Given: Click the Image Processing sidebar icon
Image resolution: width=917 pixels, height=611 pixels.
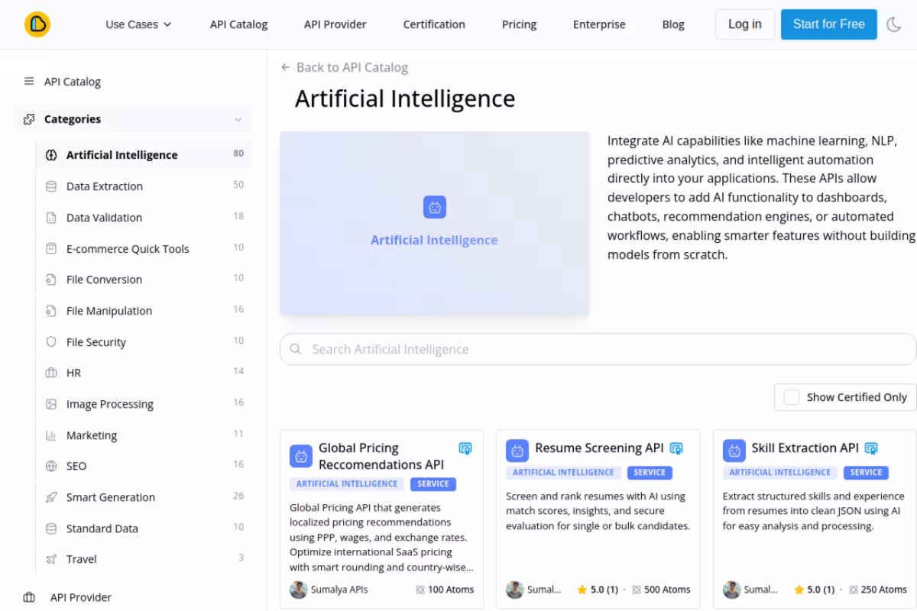Looking at the screenshot, I should point(51,404).
